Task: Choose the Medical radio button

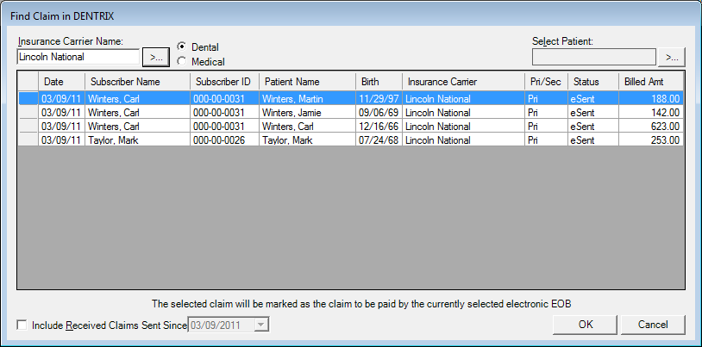Action: point(181,61)
